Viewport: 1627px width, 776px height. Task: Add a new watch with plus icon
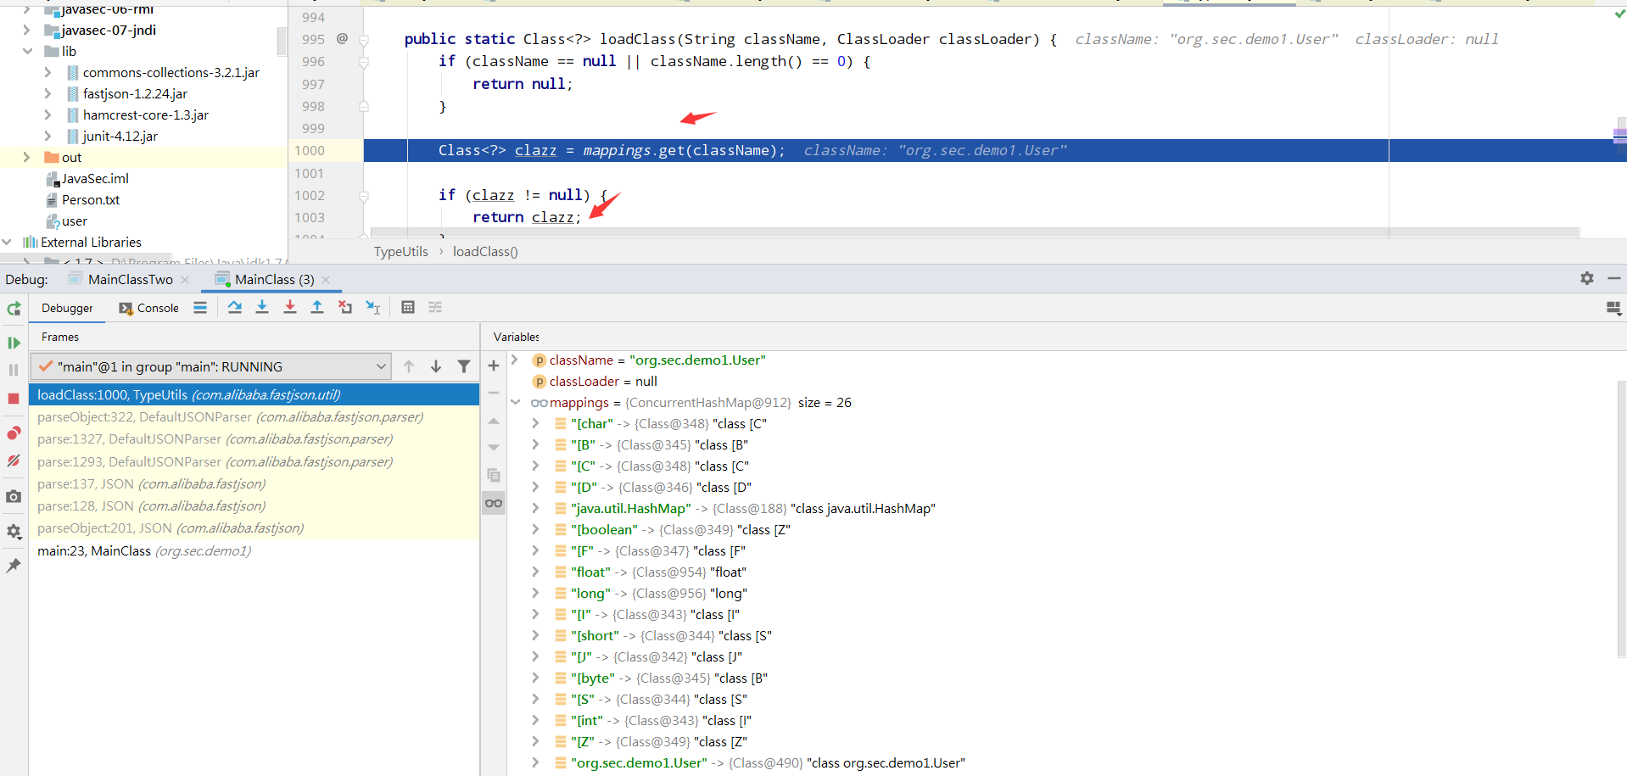pos(494,366)
